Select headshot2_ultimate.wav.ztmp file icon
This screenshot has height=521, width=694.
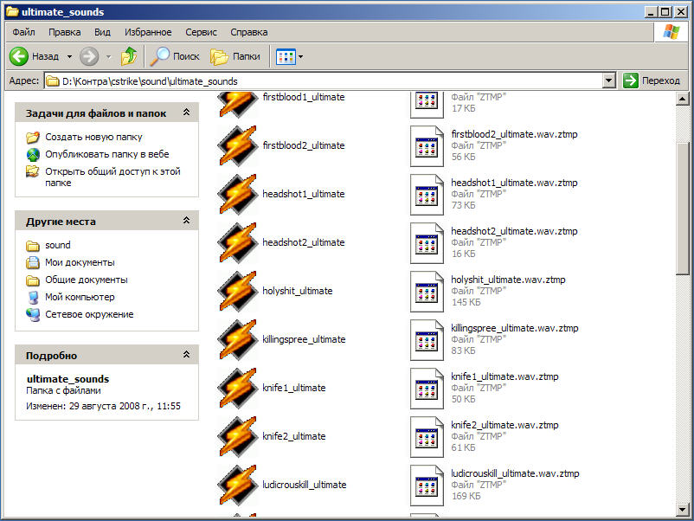[x=427, y=243]
